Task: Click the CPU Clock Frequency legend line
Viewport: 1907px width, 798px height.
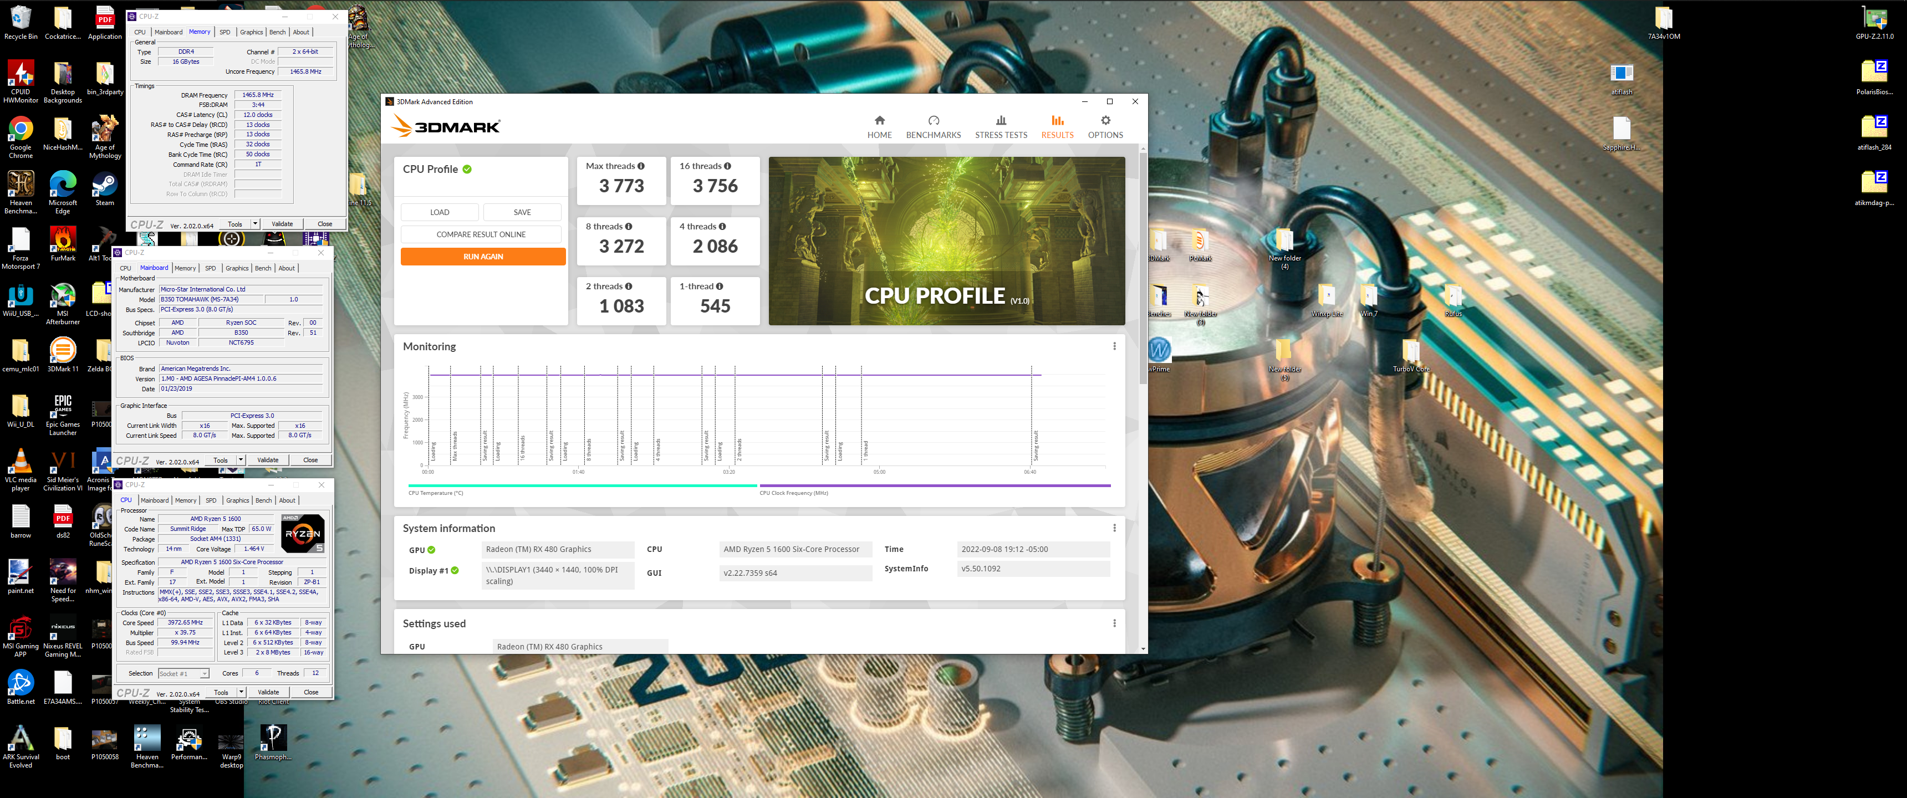Action: 934,485
